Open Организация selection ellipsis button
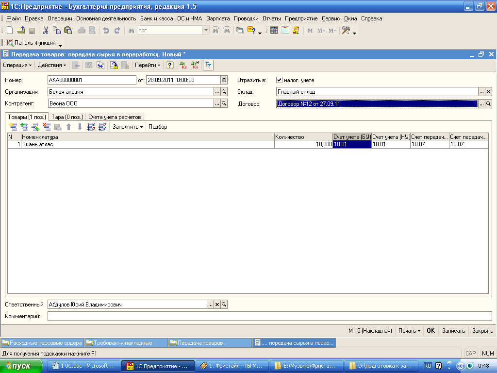 pyautogui.click(x=217, y=92)
